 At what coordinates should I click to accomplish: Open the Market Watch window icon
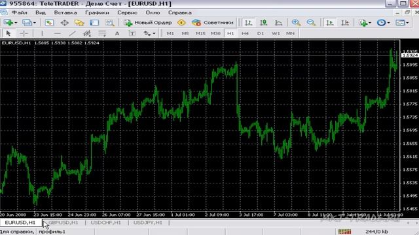[49, 23]
